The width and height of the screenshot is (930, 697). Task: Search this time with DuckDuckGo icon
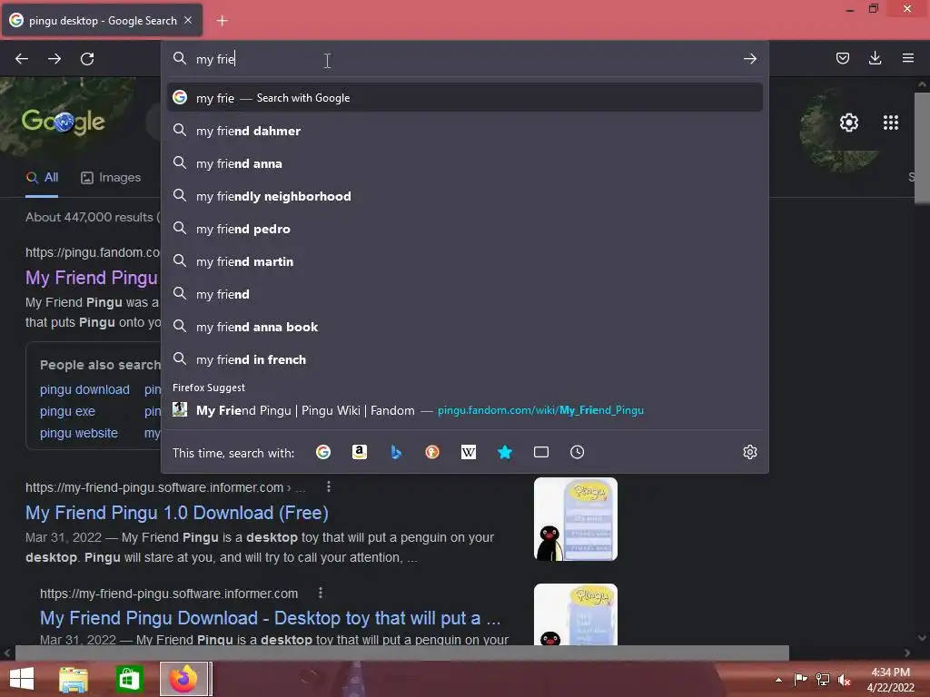(x=431, y=452)
